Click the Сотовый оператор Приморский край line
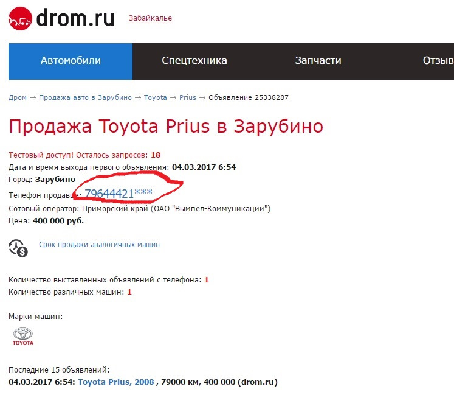The width and height of the screenshot is (454, 420). point(139,209)
